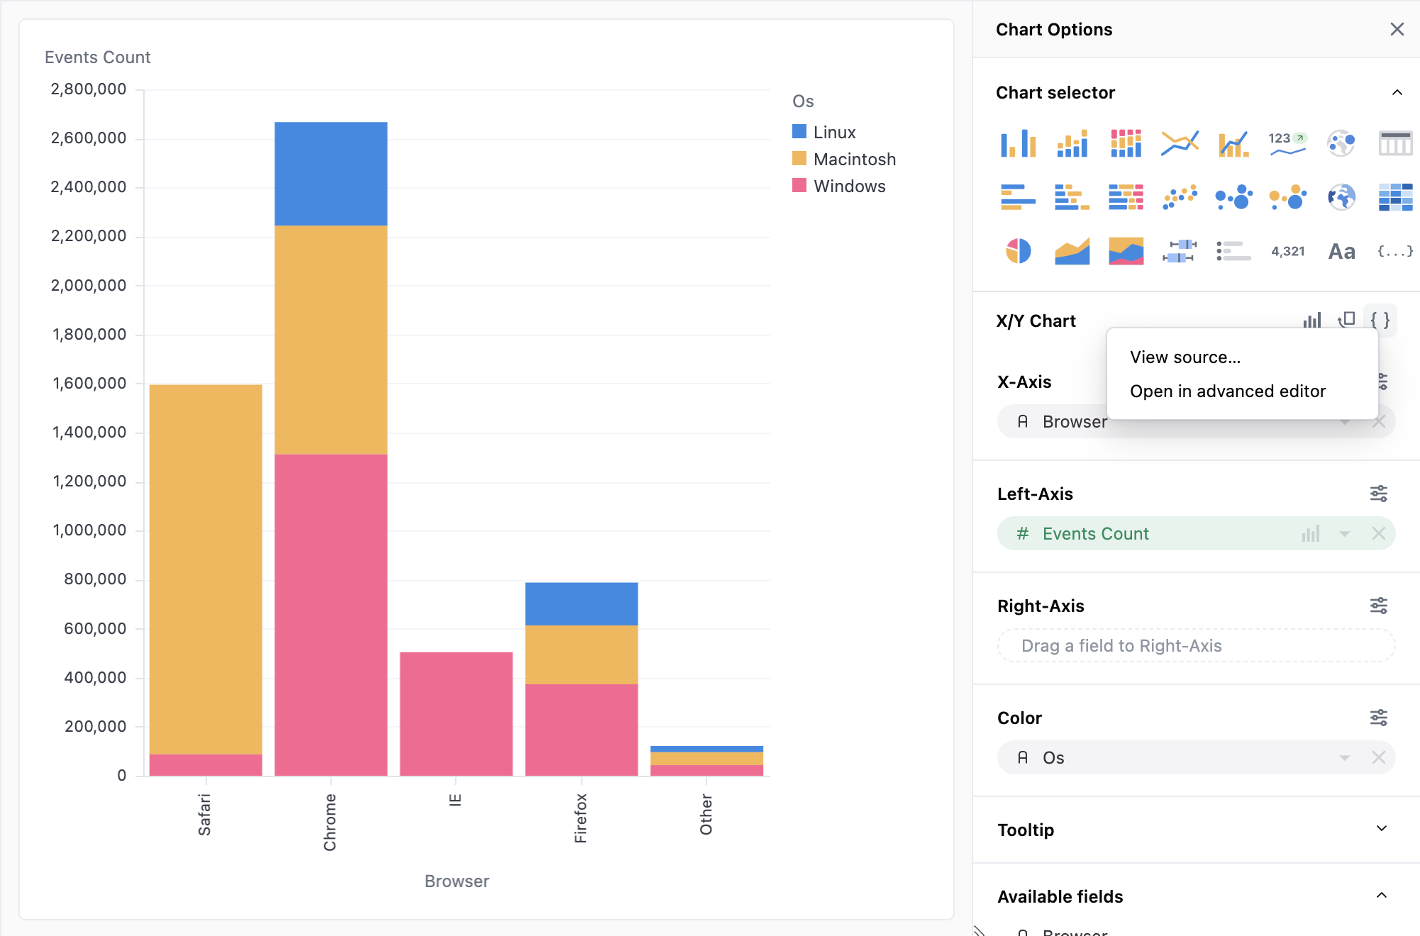This screenshot has width=1420, height=936.
Task: Select the filled region map chart
Action: (1341, 197)
